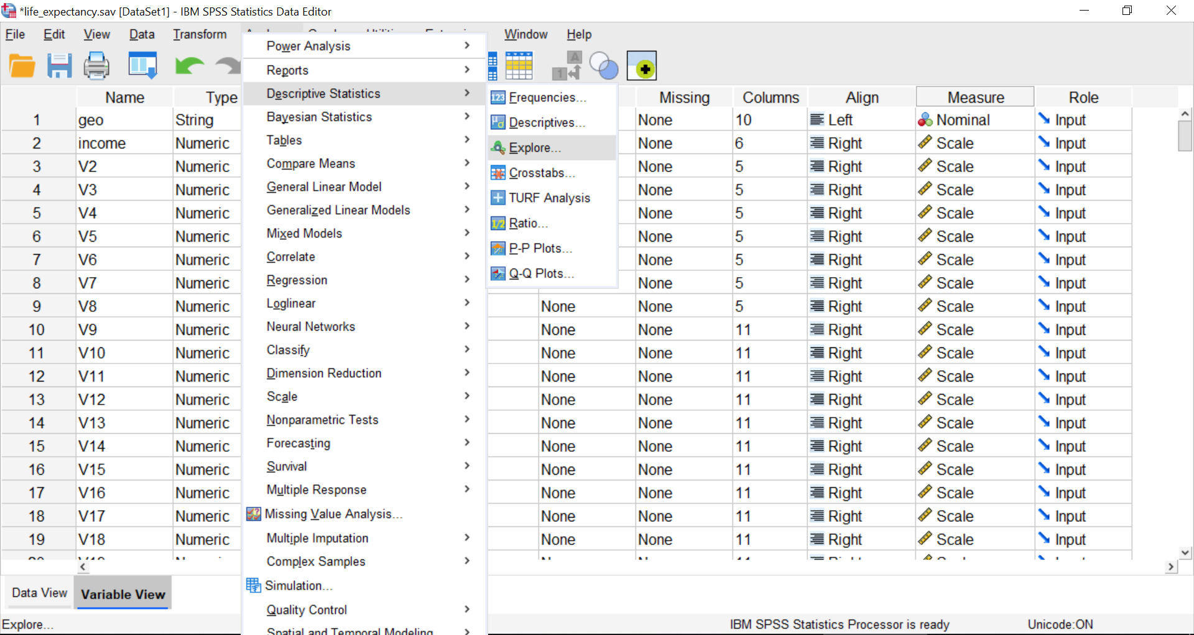Click the Use Variable Sets overlapping circles icon
The width and height of the screenshot is (1194, 635).
click(x=604, y=66)
